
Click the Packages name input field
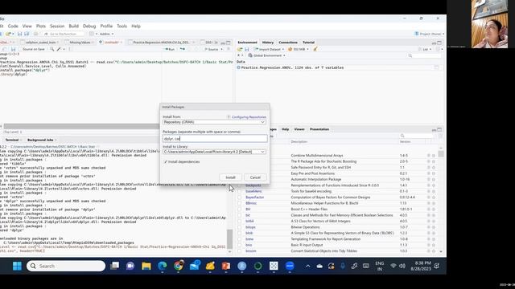[x=215, y=139]
